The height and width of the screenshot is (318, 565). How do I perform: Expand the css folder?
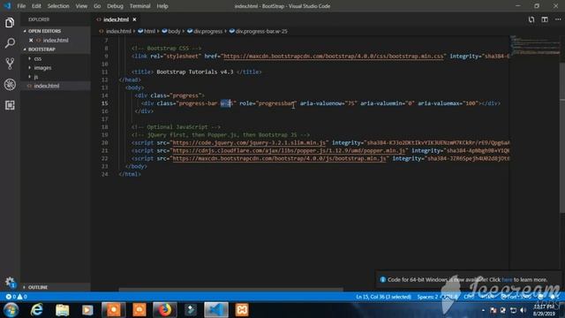tap(38, 58)
